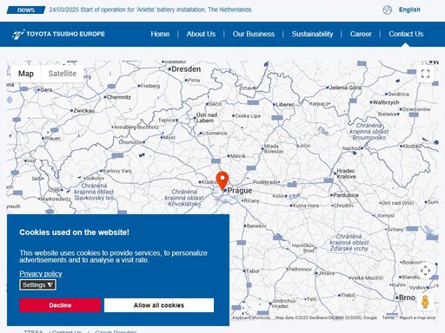Open the Privacy policy link
Screen dimensions: 445x333
coord(41,274)
